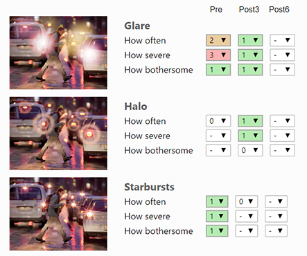Open Starbursts How severe Post3 dropdown
This screenshot has width=307, height=256.
(247, 217)
